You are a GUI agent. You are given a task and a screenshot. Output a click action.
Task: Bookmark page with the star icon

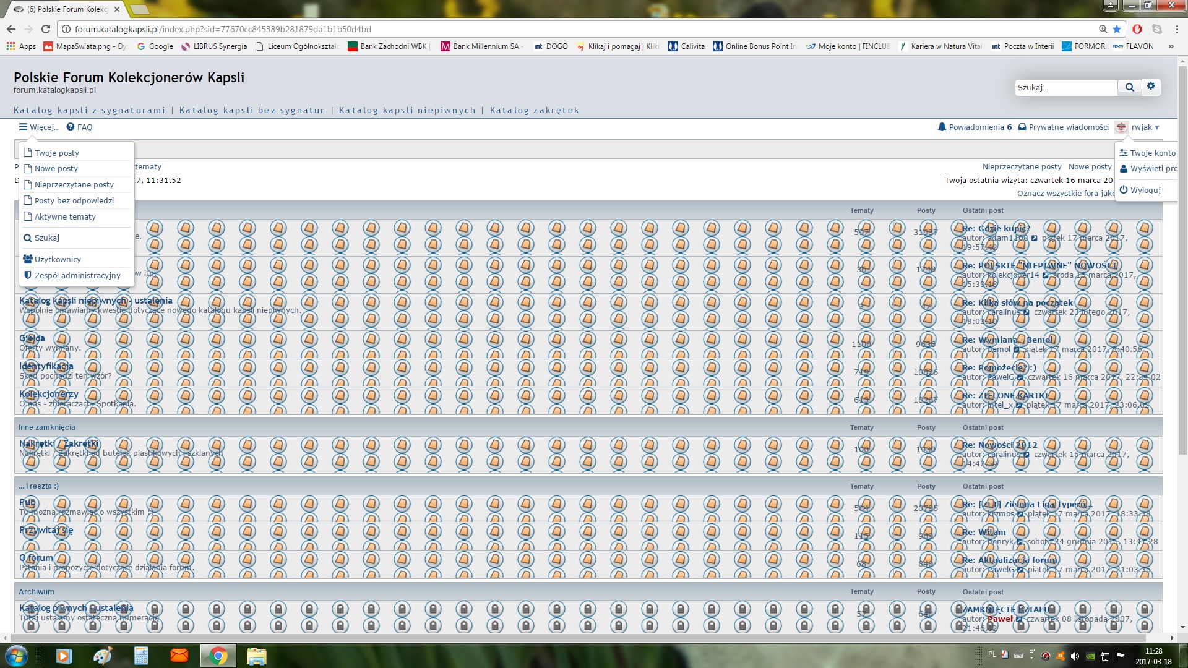click(1117, 29)
